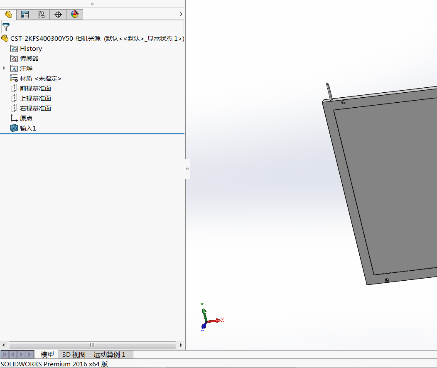Image resolution: width=437 pixels, height=368 pixels.
Task: Select the 右视基准面 plane
Action: click(35, 109)
